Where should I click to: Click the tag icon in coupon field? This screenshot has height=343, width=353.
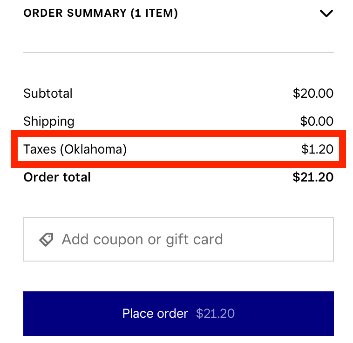click(x=46, y=240)
